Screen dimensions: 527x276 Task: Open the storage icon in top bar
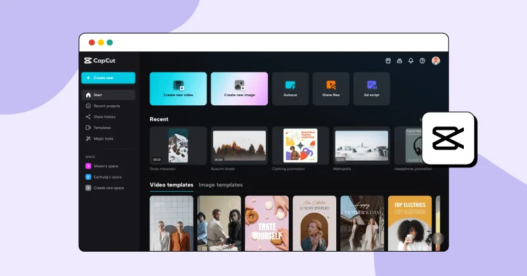coord(399,61)
